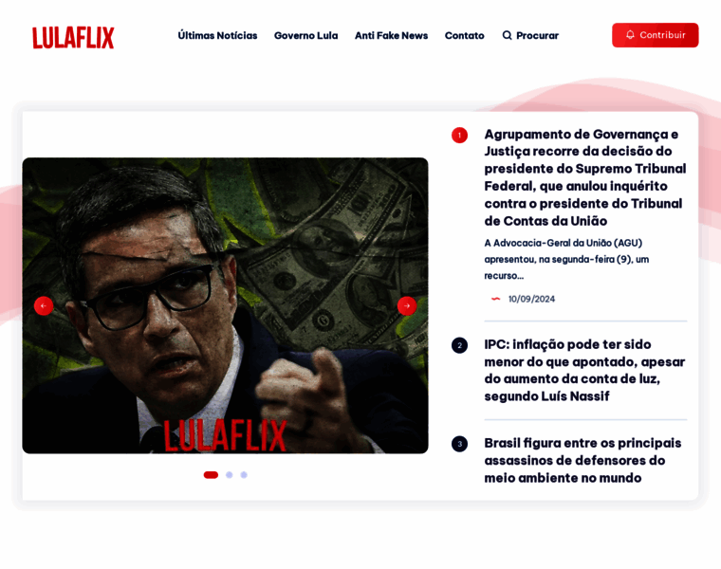The height and width of the screenshot is (569, 721).
Task: Select the first carousel indicator dot
Action: point(211,475)
